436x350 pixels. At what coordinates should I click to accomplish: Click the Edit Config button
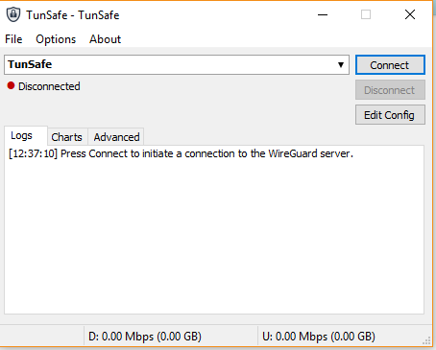coord(390,115)
